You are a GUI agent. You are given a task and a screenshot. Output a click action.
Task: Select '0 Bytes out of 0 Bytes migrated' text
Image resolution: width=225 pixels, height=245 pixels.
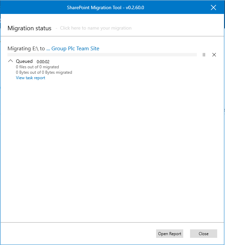pyautogui.click(x=44, y=72)
